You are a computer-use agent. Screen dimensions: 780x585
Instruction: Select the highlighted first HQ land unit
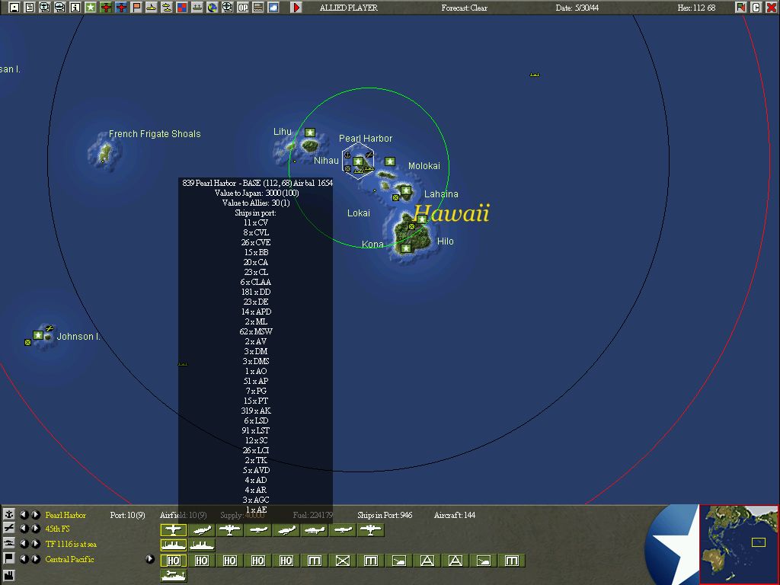pos(173,561)
